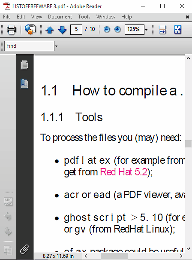Open the web conference globe icon
This screenshot has height=260, width=192.
pos(30,30)
